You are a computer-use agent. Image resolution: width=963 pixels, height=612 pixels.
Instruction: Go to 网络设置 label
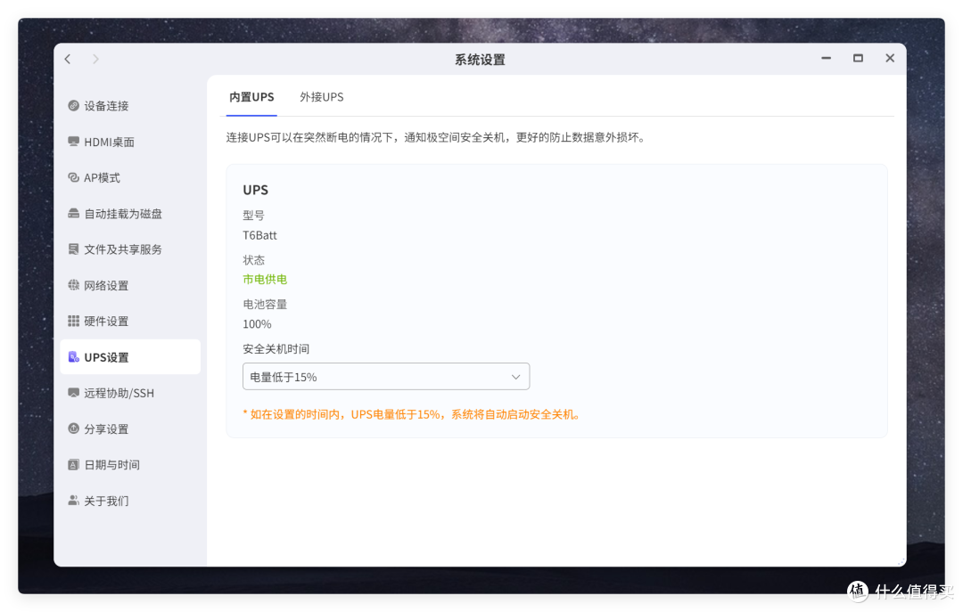click(106, 285)
